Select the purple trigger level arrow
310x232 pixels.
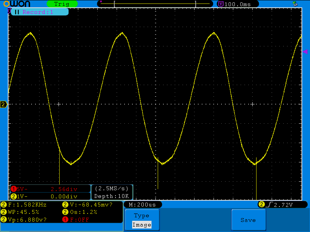[305, 52]
